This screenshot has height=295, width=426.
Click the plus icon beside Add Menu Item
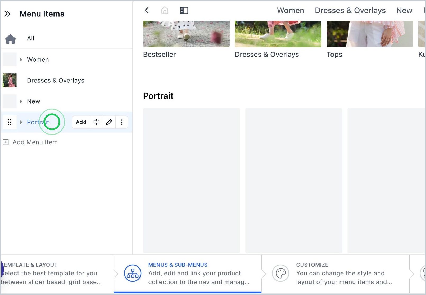click(x=6, y=142)
